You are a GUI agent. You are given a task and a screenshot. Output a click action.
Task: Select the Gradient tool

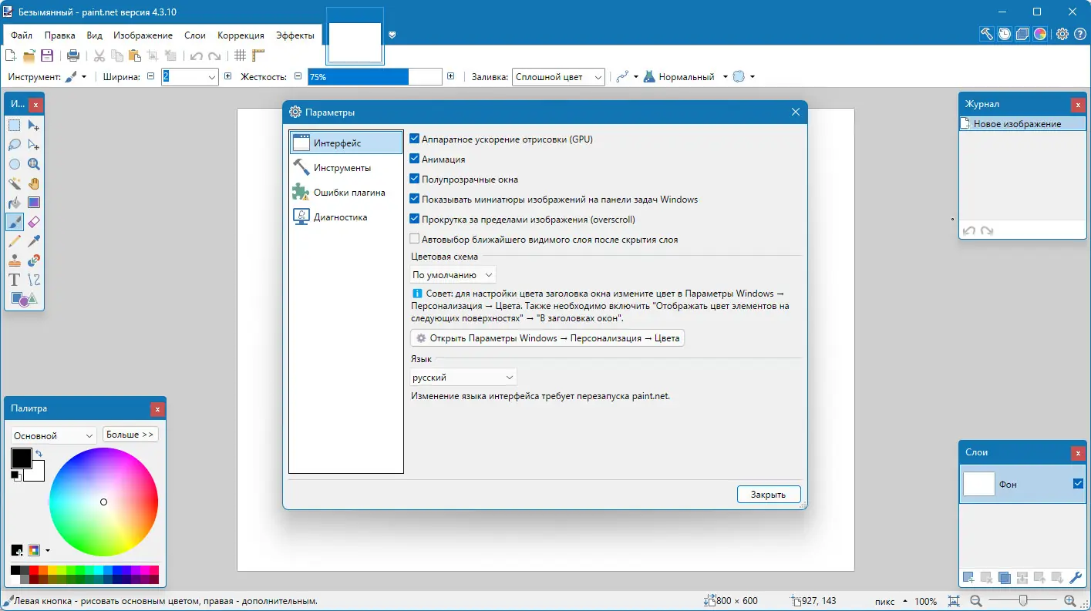pyautogui.click(x=33, y=202)
